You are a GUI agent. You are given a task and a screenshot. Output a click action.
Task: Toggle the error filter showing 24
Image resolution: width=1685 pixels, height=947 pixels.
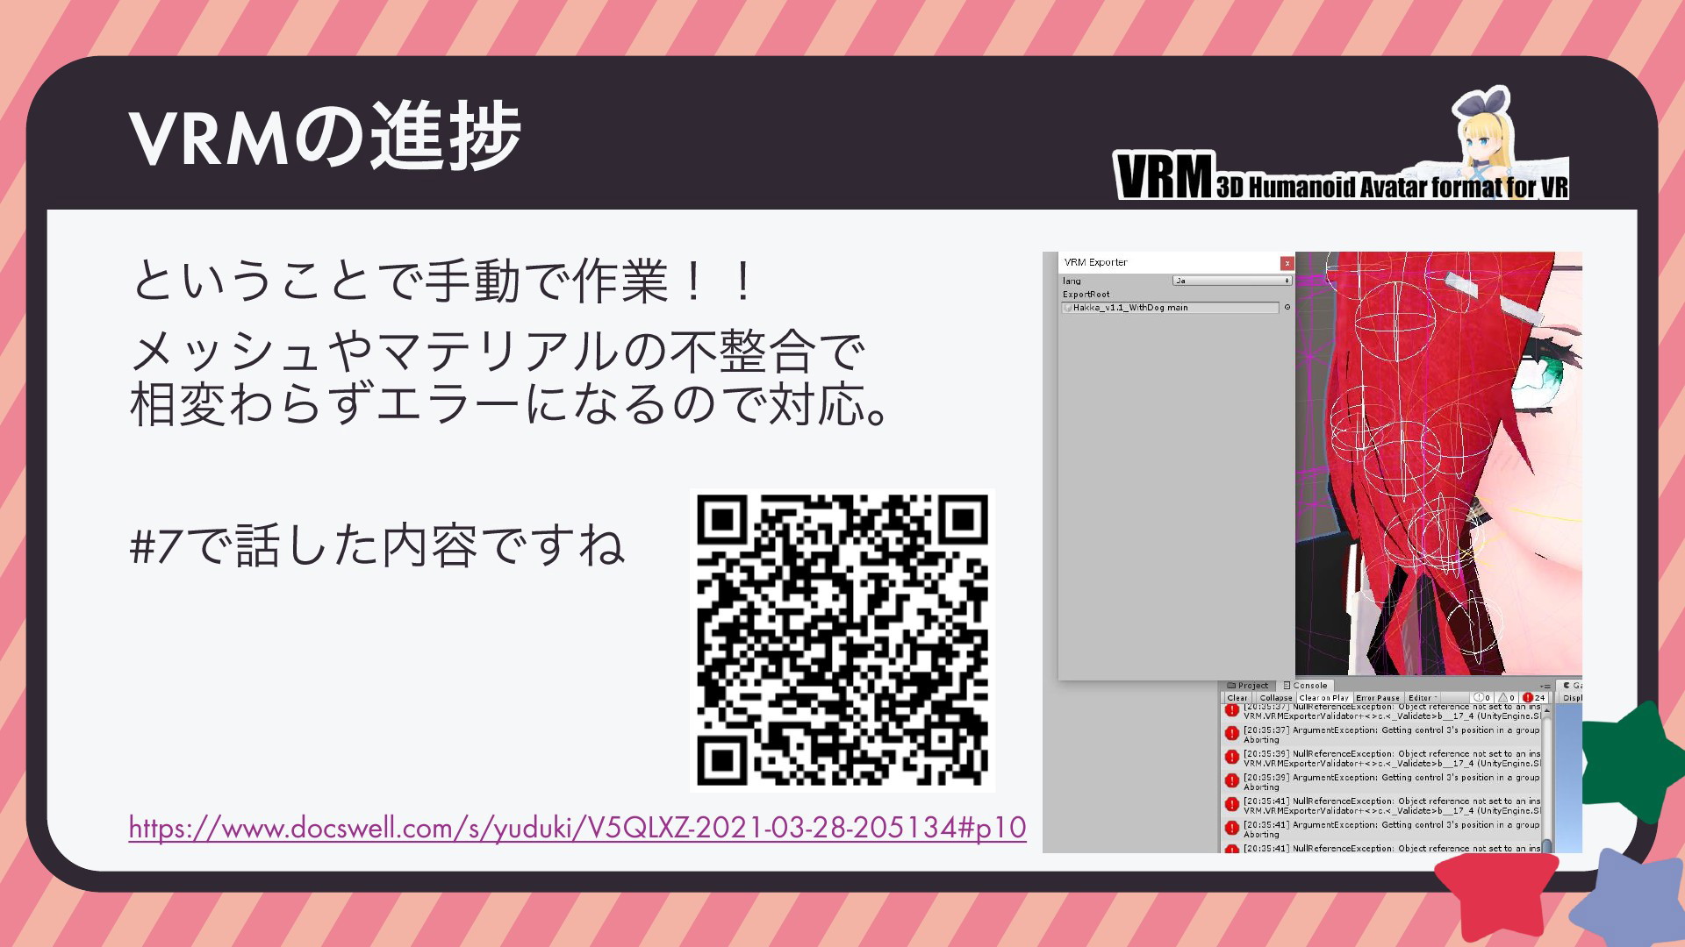click(1534, 698)
